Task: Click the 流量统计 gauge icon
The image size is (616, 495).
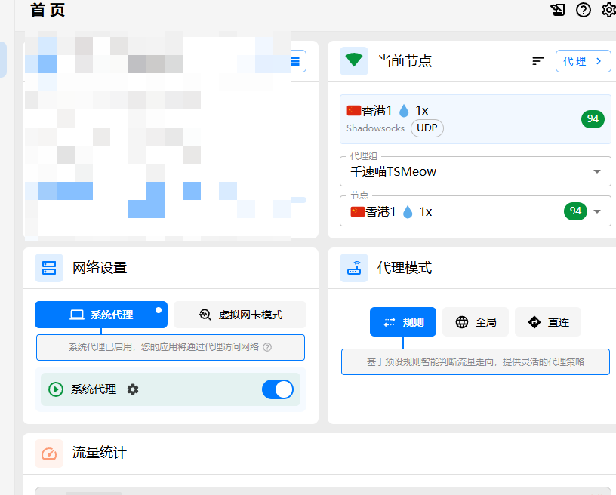Action: [49, 453]
